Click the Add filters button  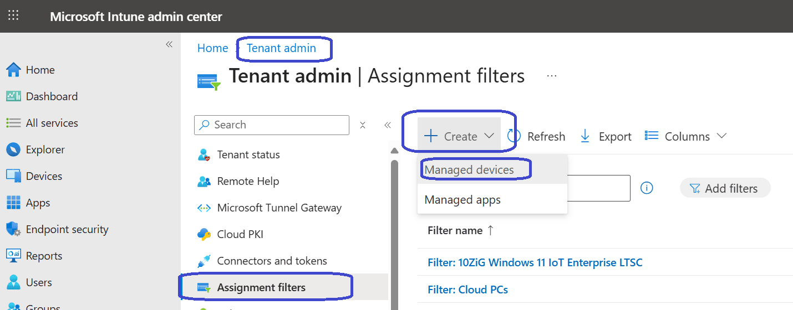(724, 188)
